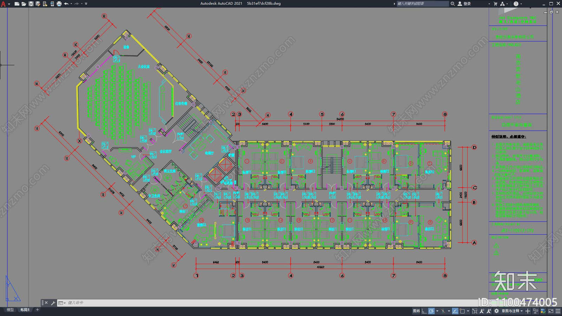Screen dimensions: 562x316
Task: Create a new drawing with the New icon
Action: (17, 4)
